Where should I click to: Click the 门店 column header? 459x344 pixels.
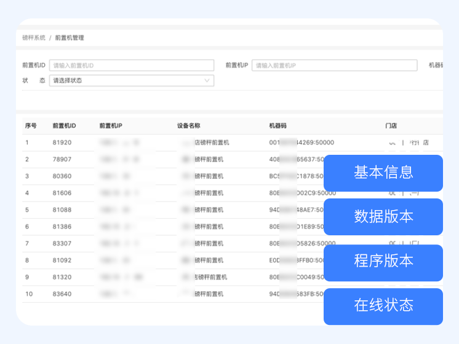pos(391,126)
